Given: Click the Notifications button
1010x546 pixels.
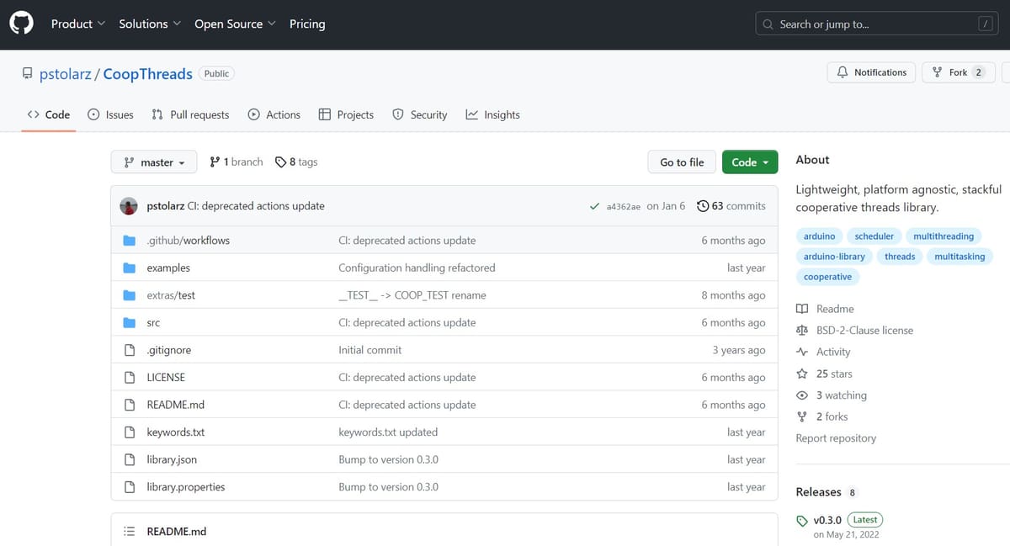Looking at the screenshot, I should 872,72.
